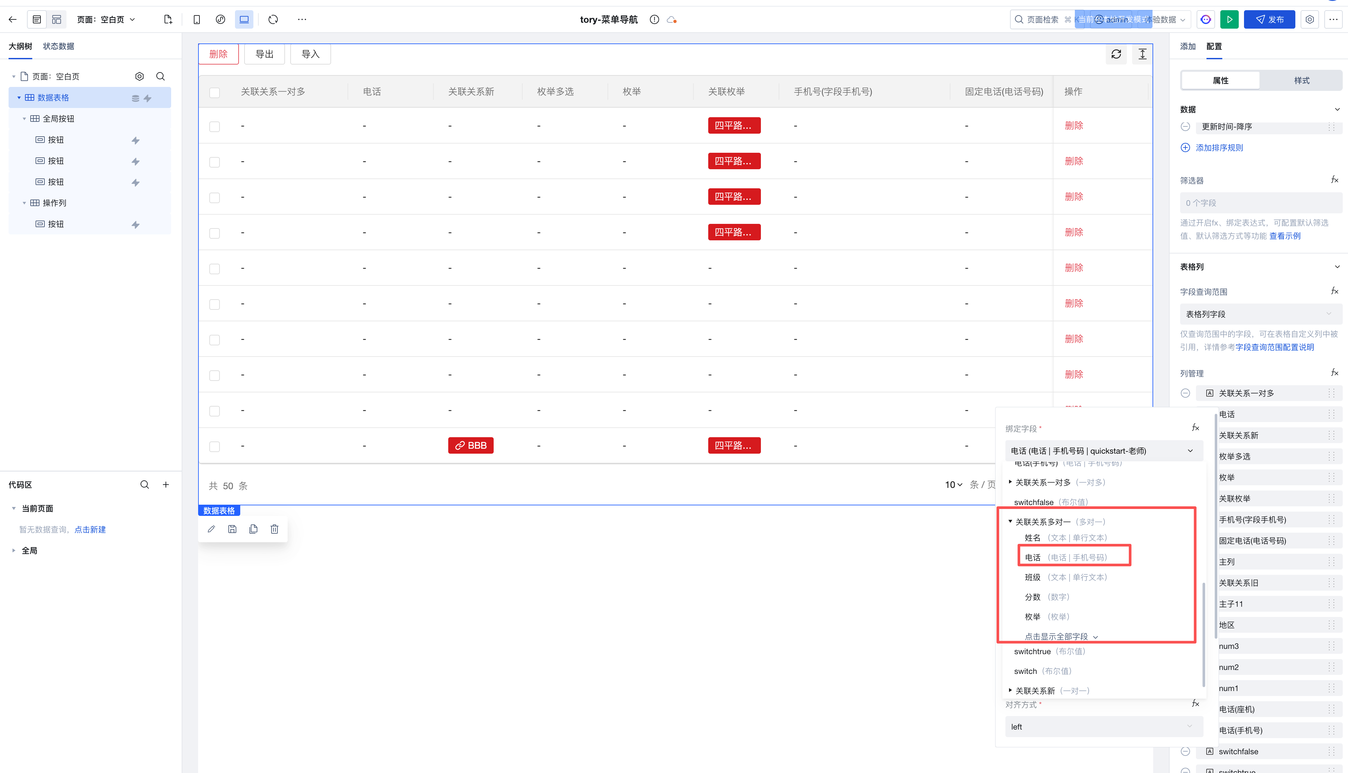Viewport: 1348px width, 773px height.
Task: Click the 发布 publish button
Action: (x=1269, y=20)
